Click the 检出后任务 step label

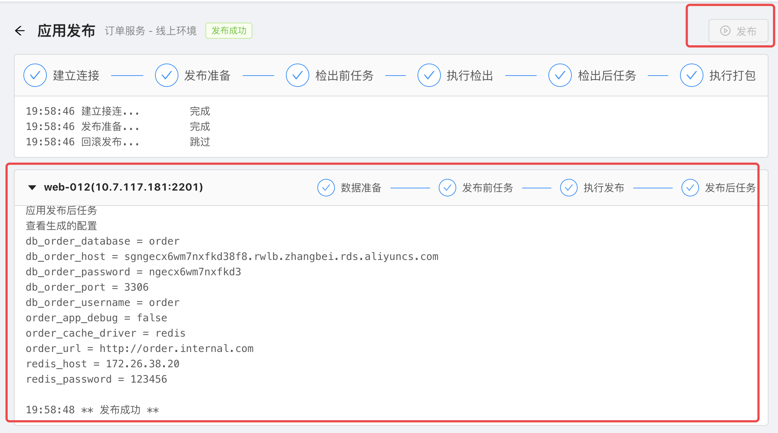[x=607, y=75]
